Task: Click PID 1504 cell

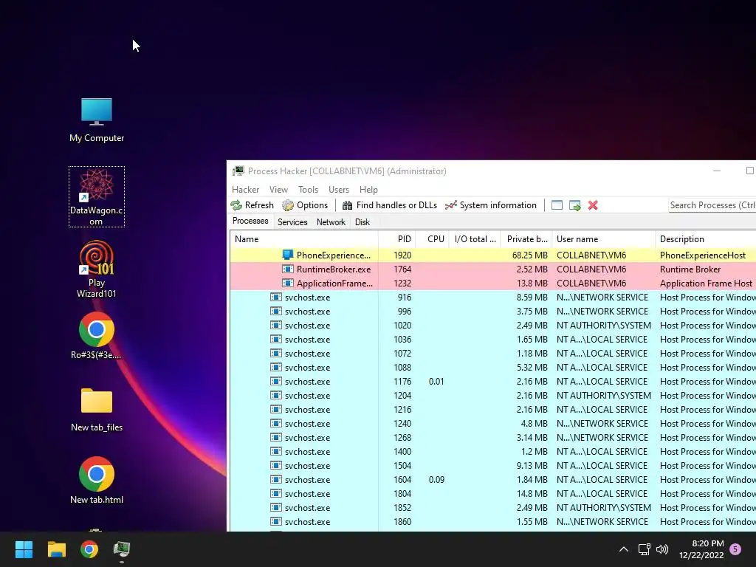Action: [x=402, y=466]
